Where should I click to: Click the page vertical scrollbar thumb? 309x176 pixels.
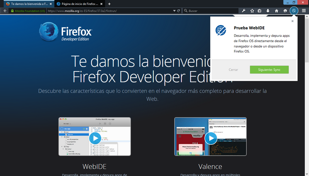(x=307, y=41)
